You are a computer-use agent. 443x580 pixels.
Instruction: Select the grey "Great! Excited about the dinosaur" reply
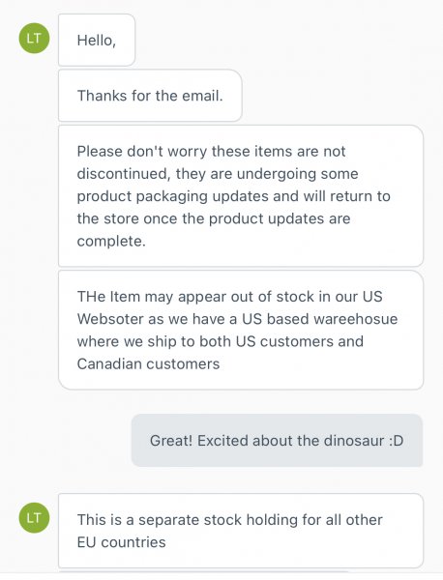pos(277,441)
